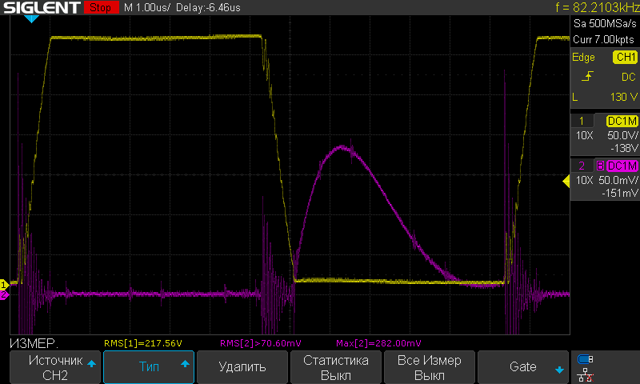Viewport: 640px width, 384px height.
Task: Click the channel 1 10X probe label
Action: click(x=584, y=135)
